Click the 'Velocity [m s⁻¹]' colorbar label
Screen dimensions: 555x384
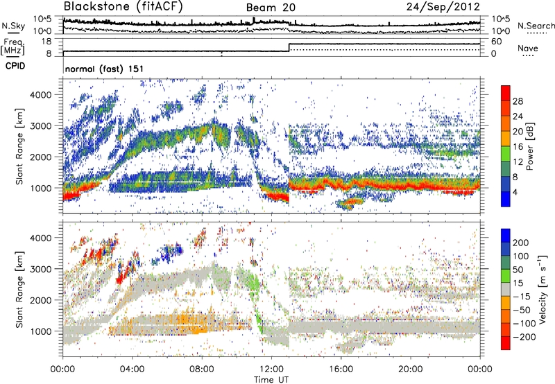(x=543, y=289)
